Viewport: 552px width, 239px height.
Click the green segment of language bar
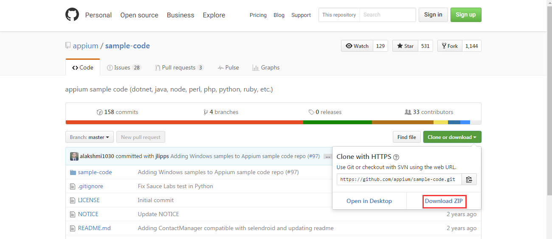point(338,122)
